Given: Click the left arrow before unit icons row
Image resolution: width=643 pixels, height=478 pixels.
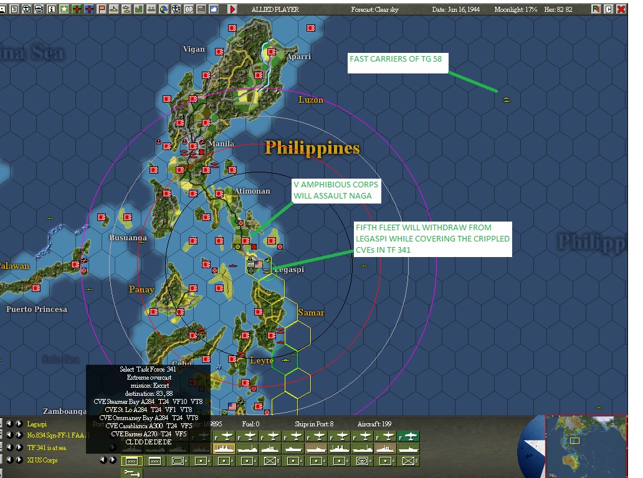Looking at the screenshot, I should [103, 459].
